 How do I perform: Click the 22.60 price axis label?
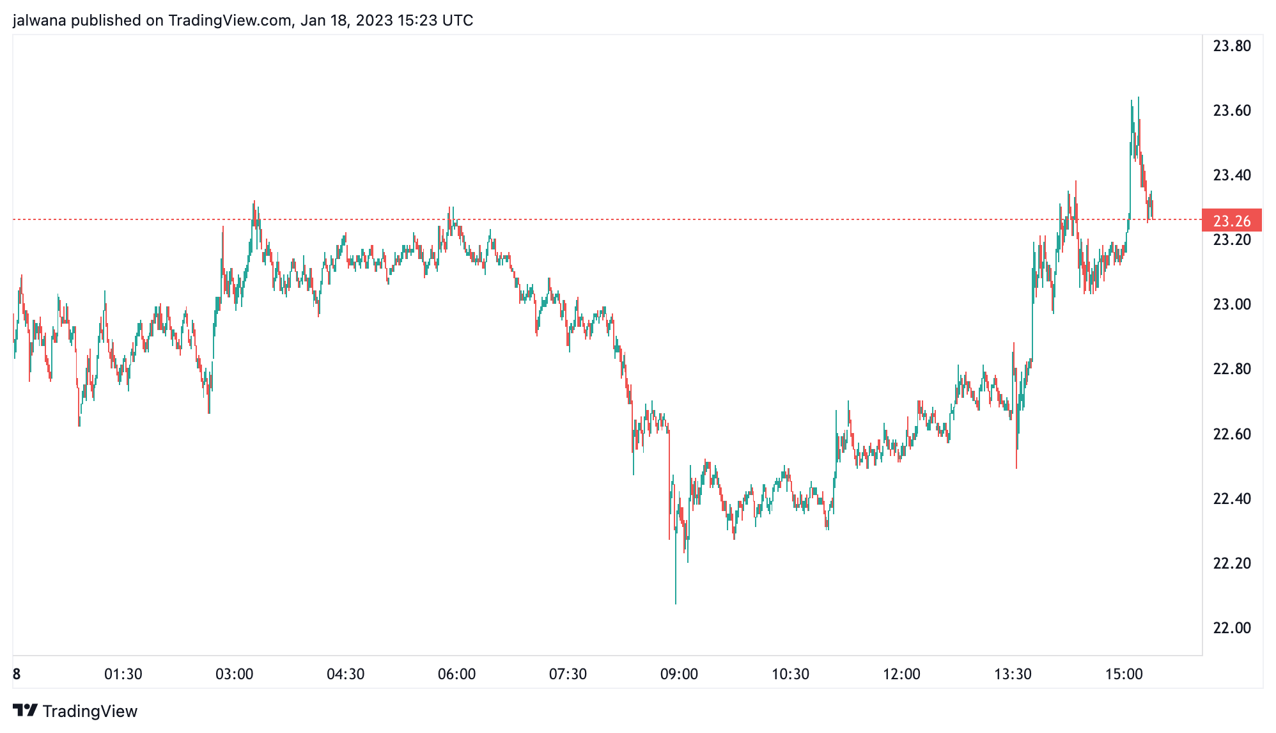1231,434
